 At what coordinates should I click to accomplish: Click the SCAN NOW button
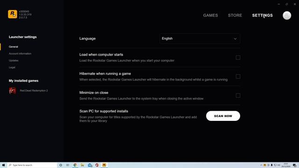pyautogui.click(x=223, y=116)
